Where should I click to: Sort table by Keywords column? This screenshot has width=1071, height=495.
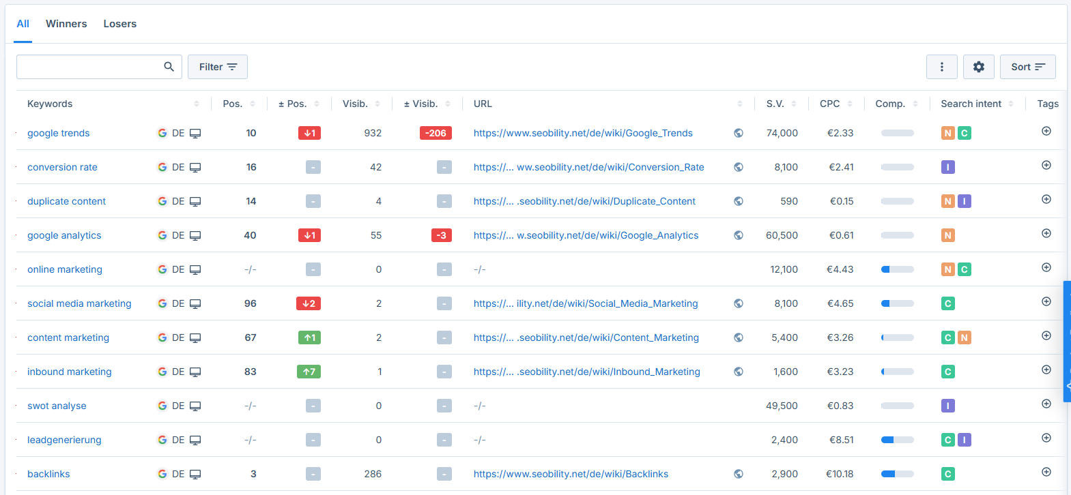pos(197,104)
